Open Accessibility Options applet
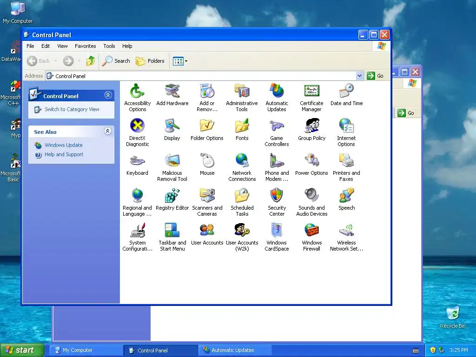 137,91
